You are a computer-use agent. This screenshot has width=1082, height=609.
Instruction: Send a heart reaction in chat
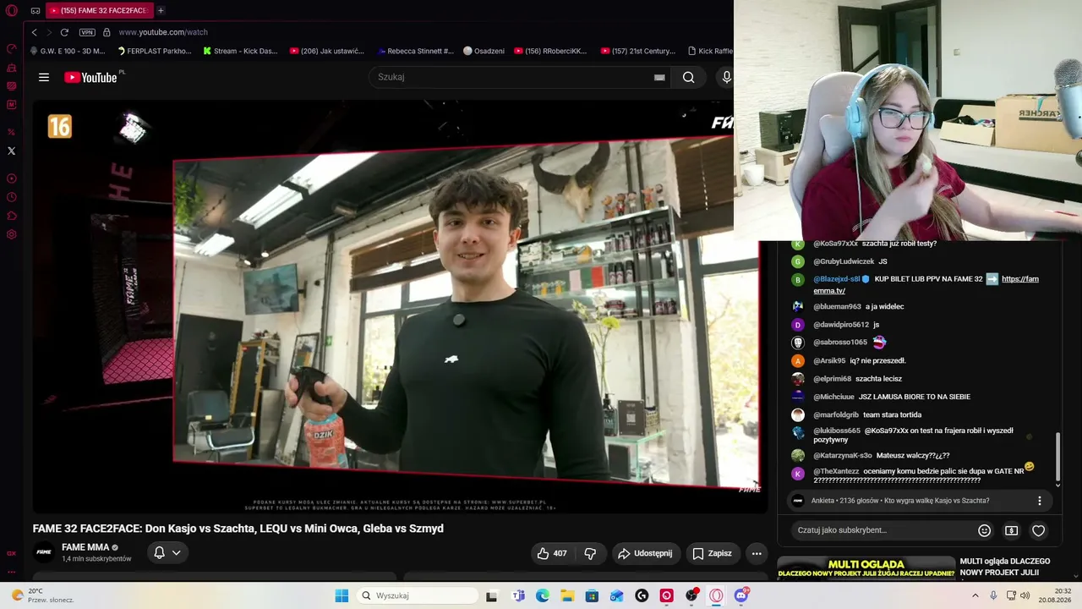point(1039,530)
